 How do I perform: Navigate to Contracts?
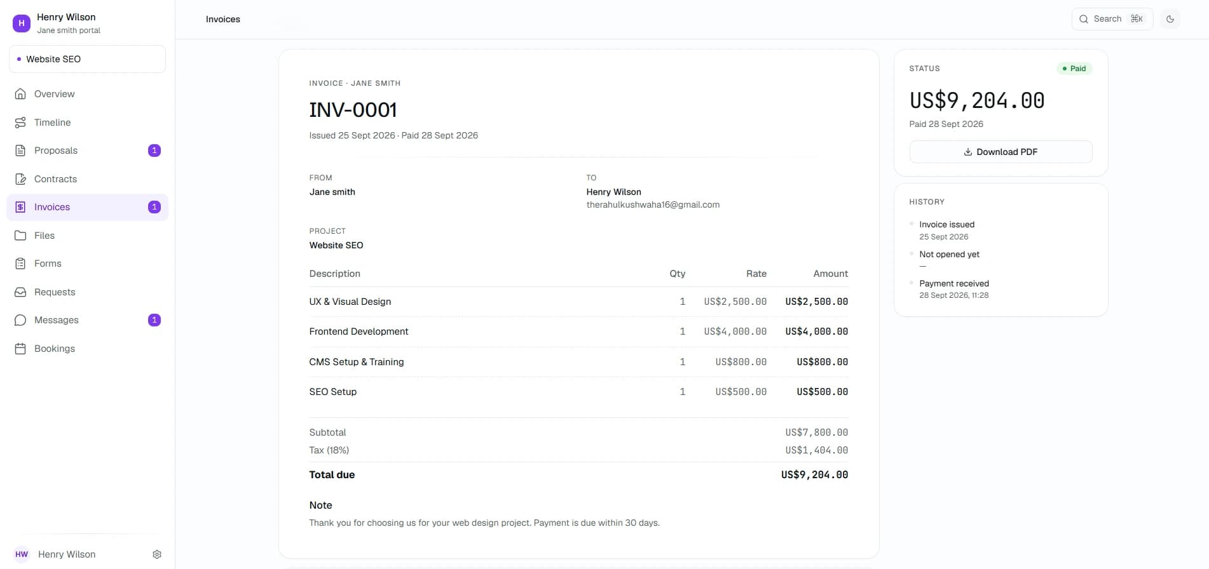[x=87, y=179]
